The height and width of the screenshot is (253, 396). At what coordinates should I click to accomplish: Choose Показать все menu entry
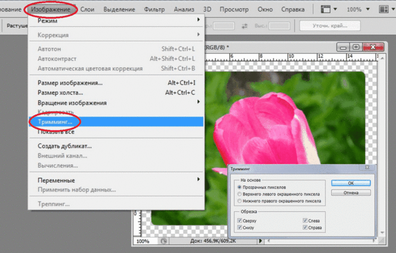tap(116, 132)
